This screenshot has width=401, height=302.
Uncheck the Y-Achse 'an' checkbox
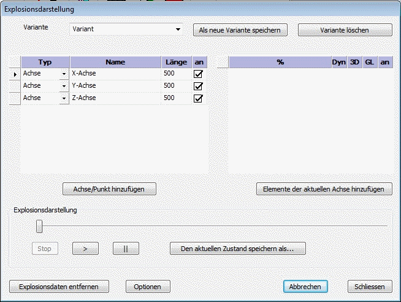tap(198, 87)
